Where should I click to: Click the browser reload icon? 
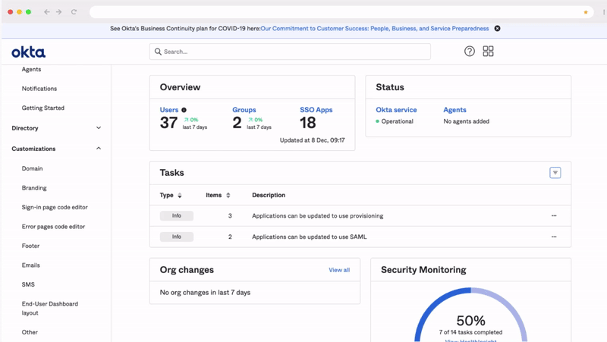tap(74, 12)
